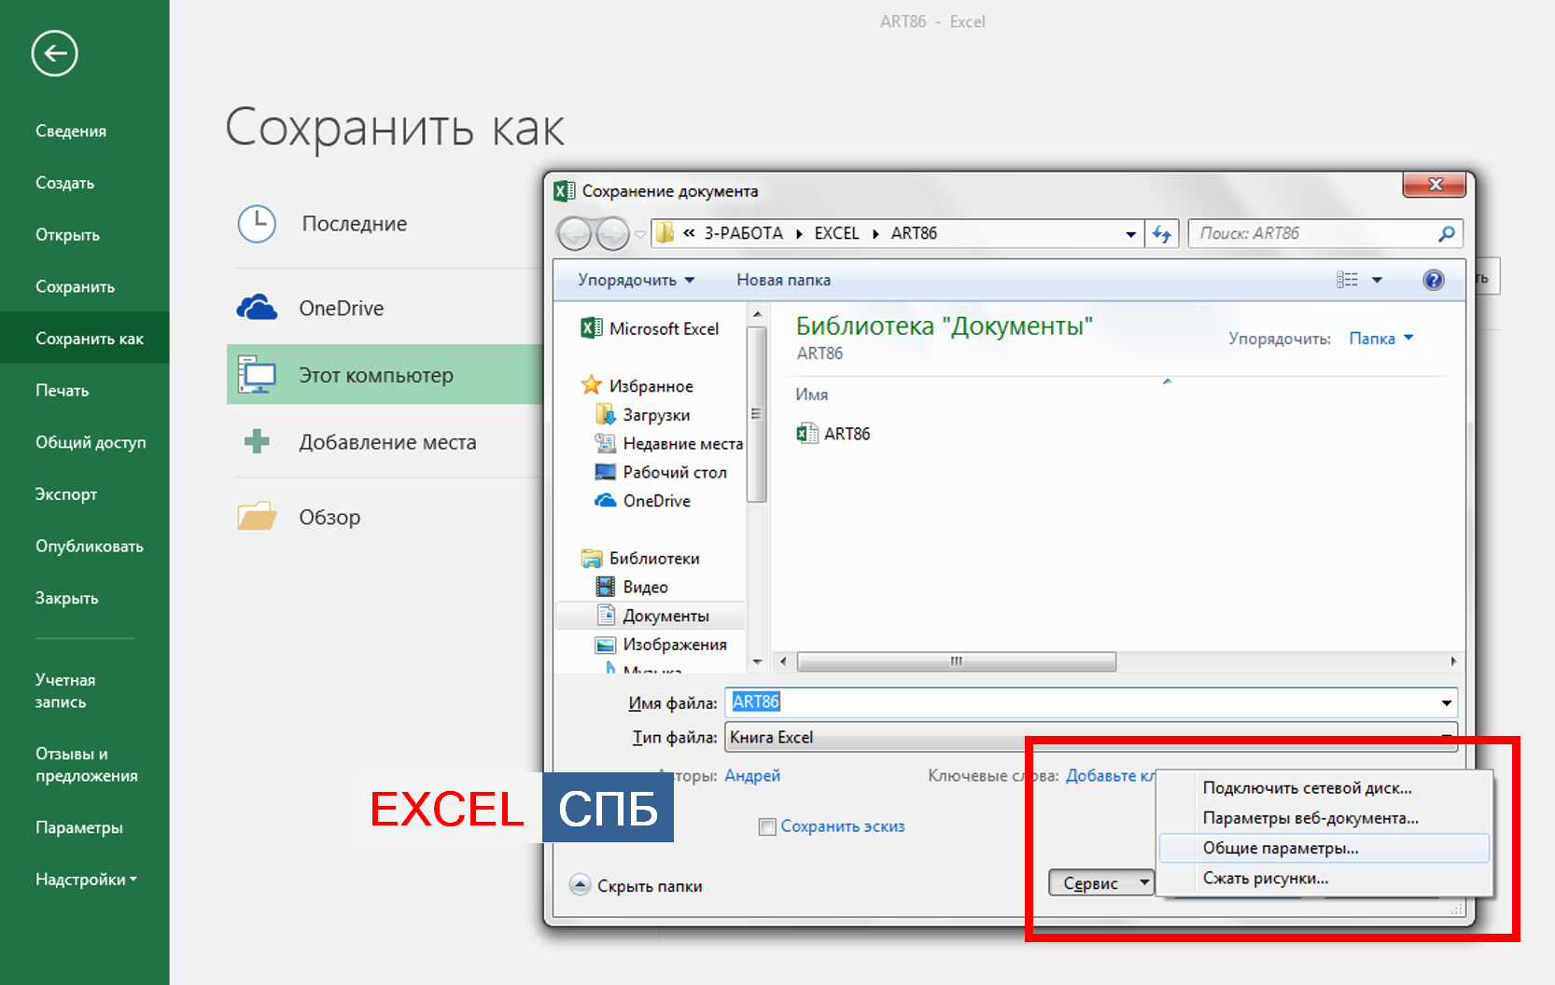Select the Recent clock icon
The width and height of the screenshot is (1555, 985).
(x=257, y=224)
